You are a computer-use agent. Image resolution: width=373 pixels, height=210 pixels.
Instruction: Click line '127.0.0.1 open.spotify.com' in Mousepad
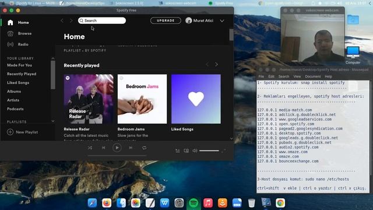click(286, 124)
